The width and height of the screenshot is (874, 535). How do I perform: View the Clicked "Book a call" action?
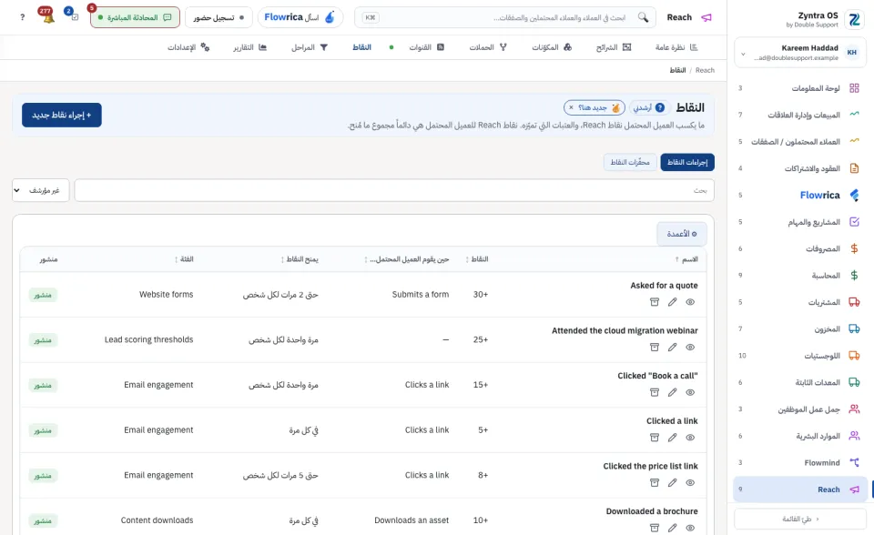point(690,392)
